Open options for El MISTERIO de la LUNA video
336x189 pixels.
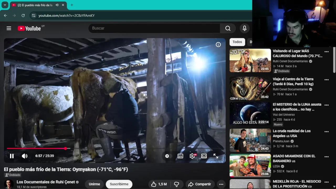click(327, 105)
